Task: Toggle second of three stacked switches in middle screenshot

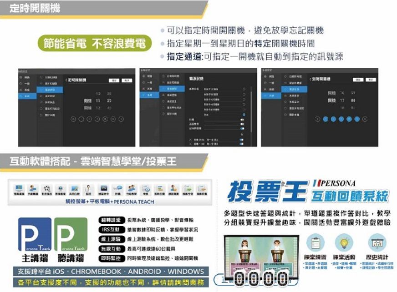Action: (242, 124)
